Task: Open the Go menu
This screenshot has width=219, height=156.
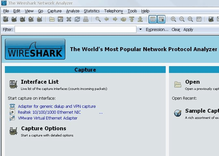Action: [x=41, y=11]
